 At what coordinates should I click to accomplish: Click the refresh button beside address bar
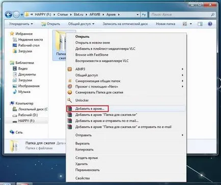point(144,15)
